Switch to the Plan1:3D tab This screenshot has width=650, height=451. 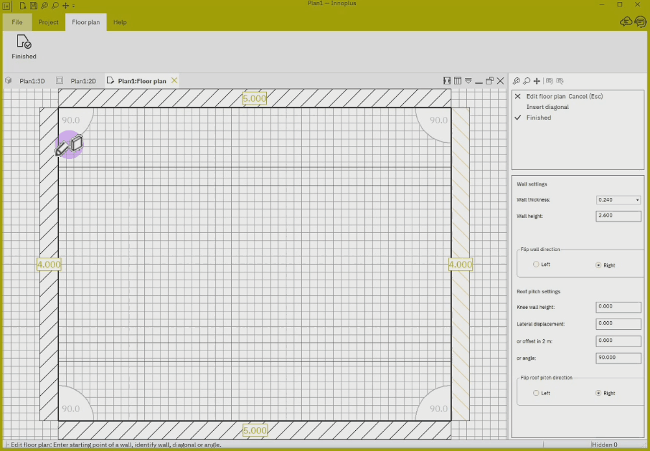[x=32, y=80]
